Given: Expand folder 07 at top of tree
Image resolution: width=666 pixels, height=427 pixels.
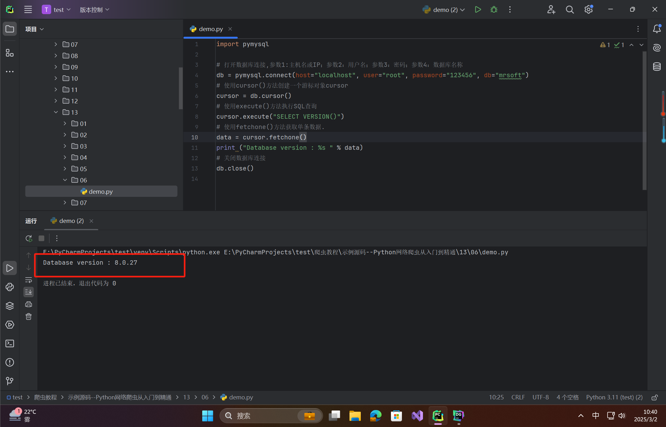Looking at the screenshot, I should click(x=56, y=44).
